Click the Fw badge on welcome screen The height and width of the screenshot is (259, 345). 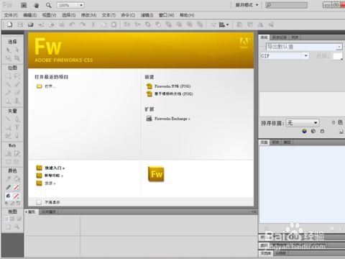pos(156,174)
